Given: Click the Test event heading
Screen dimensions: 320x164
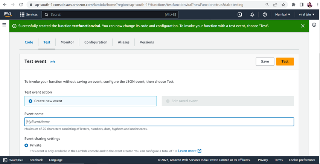Looking at the screenshot, I should [x=35, y=61].
